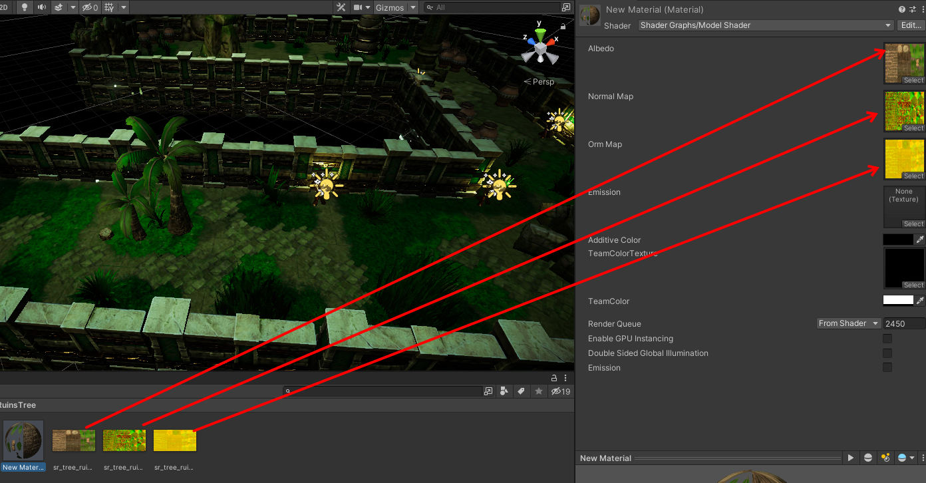Viewport: 926px width, 483px height.
Task: Click Select on the Normal Map slot
Action: pyautogui.click(x=913, y=128)
